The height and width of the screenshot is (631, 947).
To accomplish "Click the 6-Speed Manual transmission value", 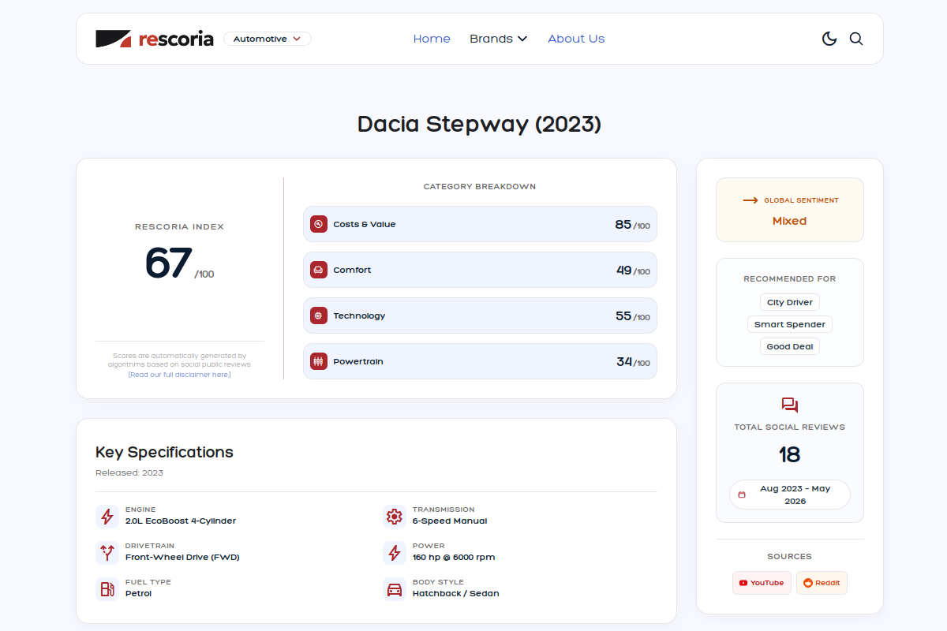I will point(450,521).
